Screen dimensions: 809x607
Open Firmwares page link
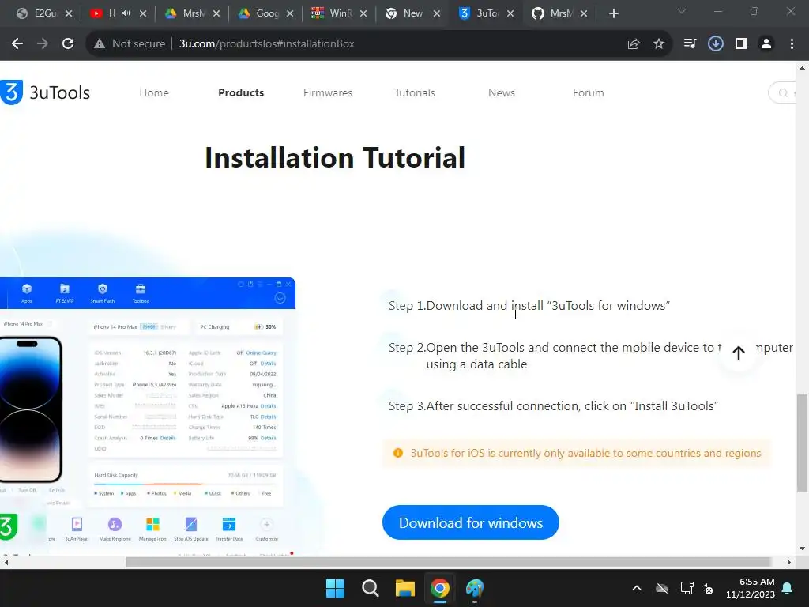point(328,93)
